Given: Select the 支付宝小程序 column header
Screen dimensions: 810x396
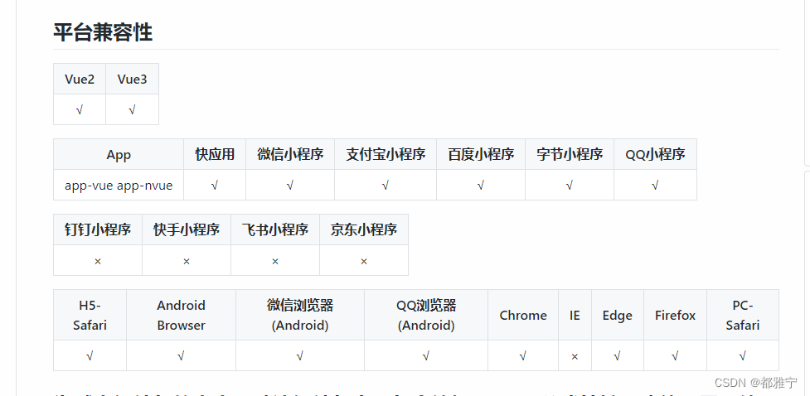Looking at the screenshot, I should tap(386, 154).
